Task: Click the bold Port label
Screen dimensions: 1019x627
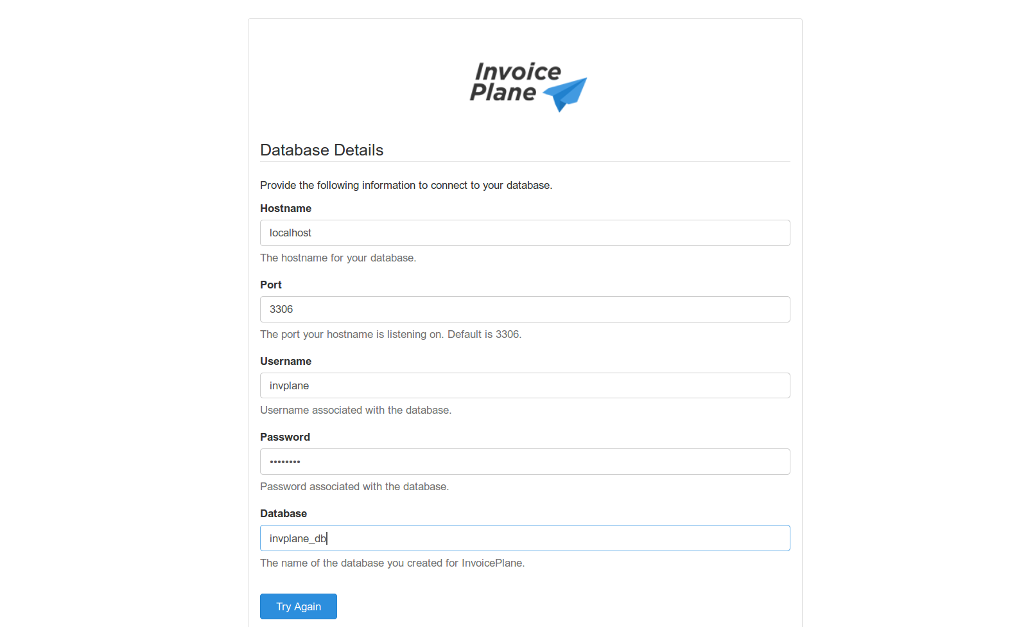Action: [271, 285]
